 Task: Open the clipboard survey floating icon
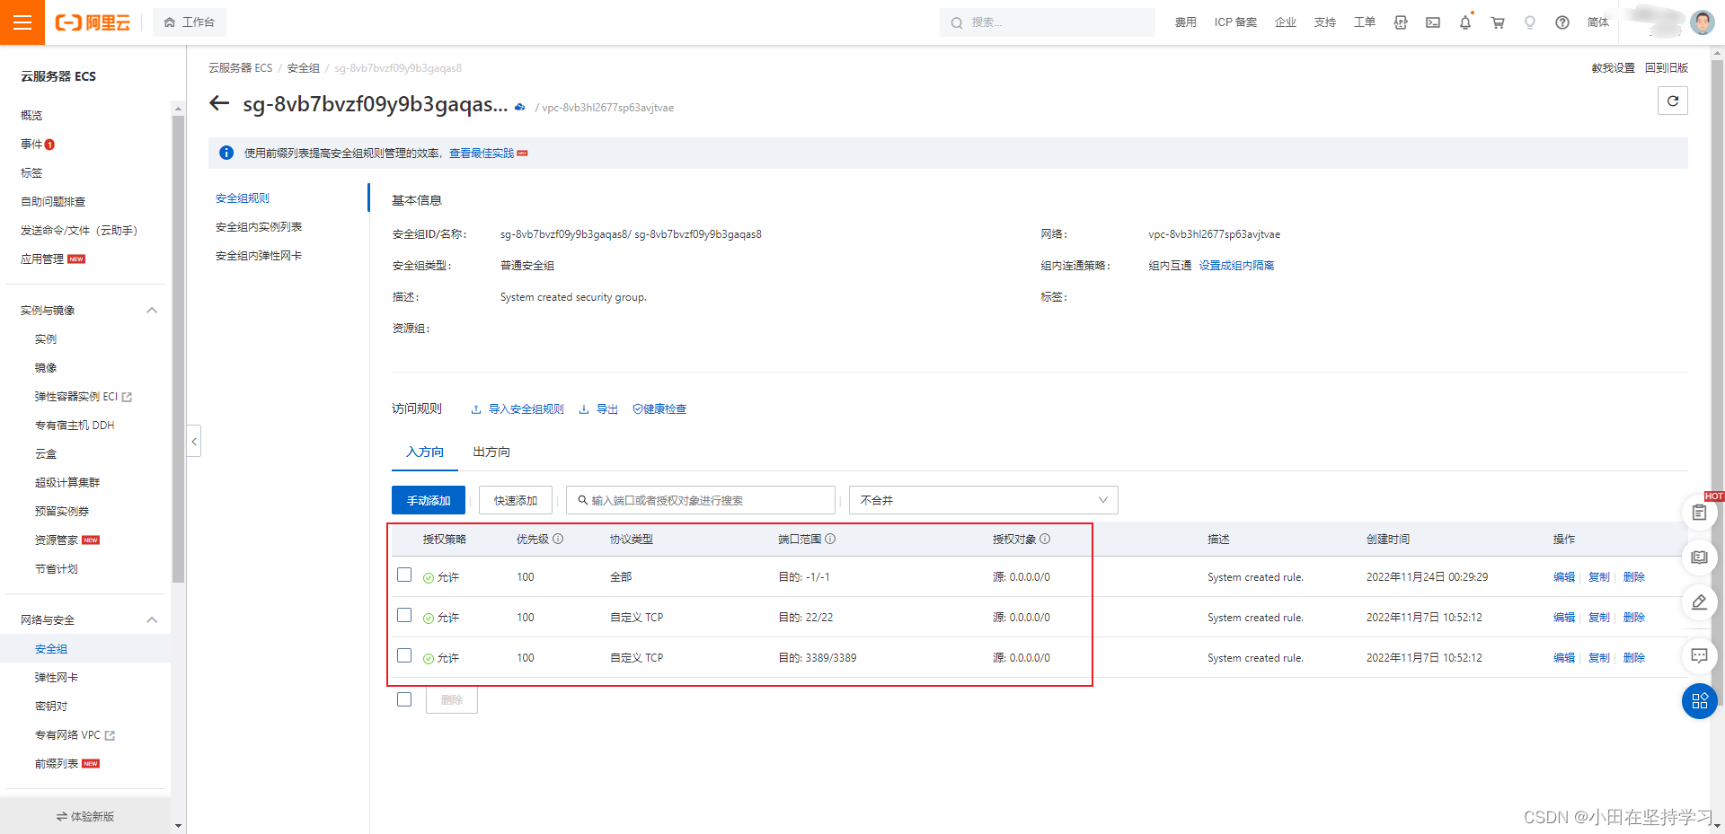point(1699,513)
